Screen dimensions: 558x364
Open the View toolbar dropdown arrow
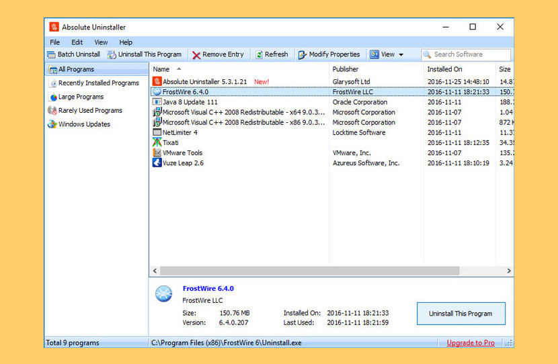tap(401, 55)
